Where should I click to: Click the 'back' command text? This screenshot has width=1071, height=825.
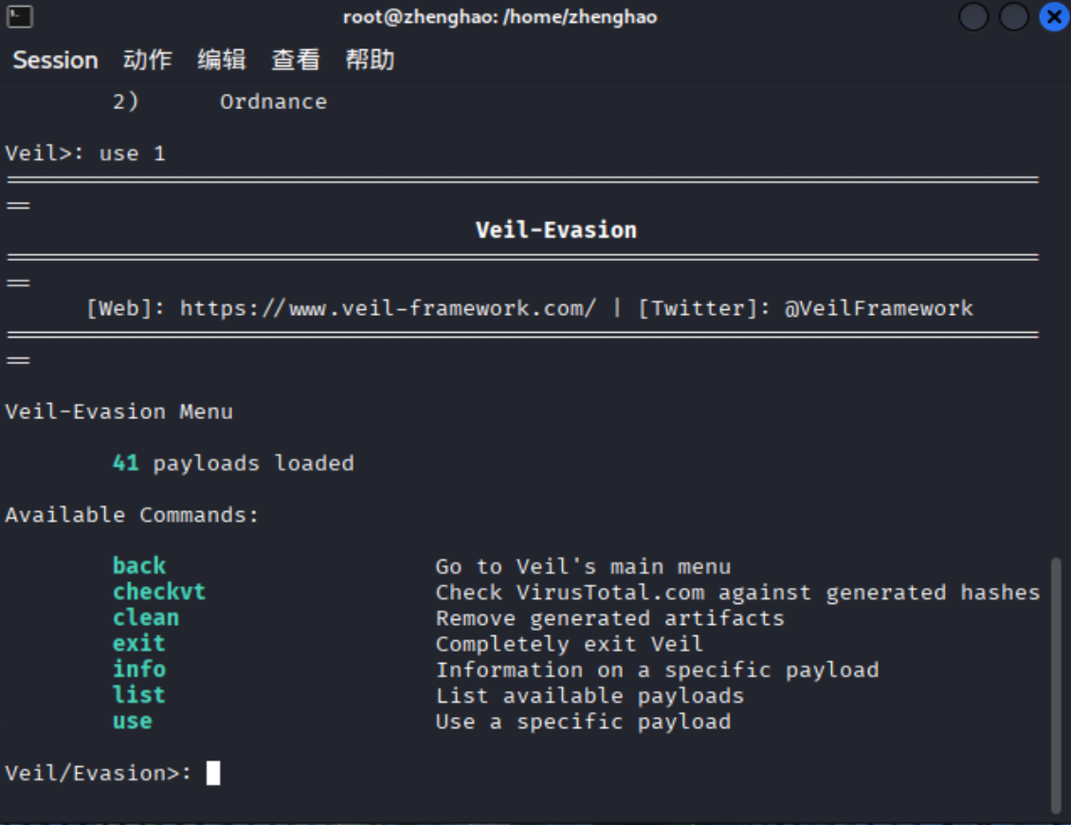pos(139,566)
